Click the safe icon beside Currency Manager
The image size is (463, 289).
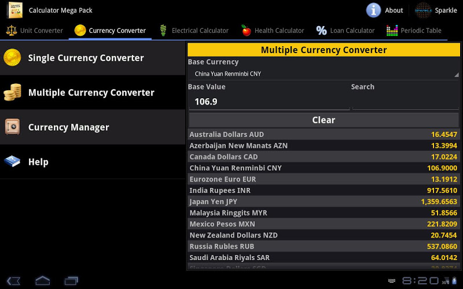12,127
